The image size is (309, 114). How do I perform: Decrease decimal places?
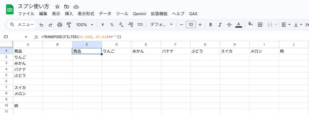pos(121,25)
